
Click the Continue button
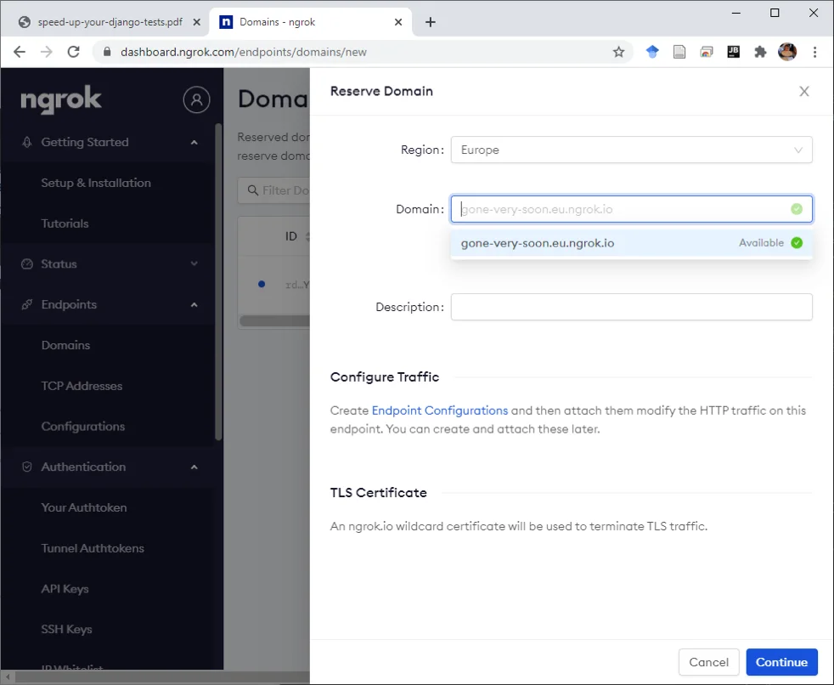(x=781, y=662)
